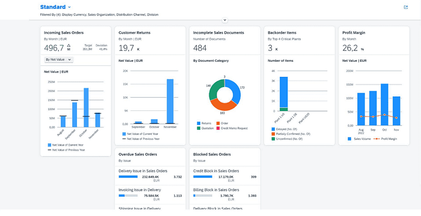Select the Plant 1 US backorder bar
The height and width of the screenshot is (216, 421).
tap(283, 94)
